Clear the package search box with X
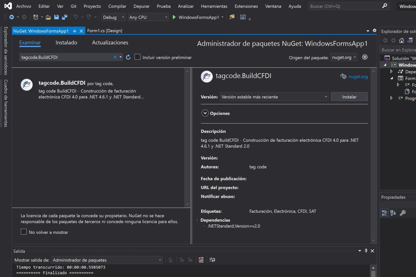Viewport: 416px width, 277px height. pos(115,57)
